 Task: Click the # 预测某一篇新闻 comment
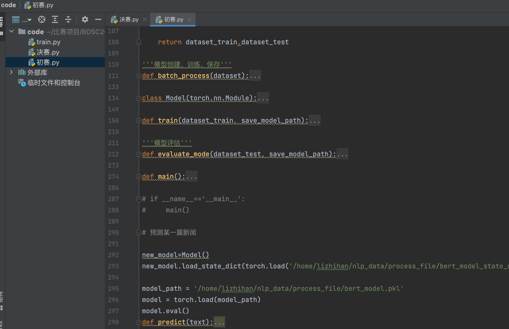click(169, 232)
